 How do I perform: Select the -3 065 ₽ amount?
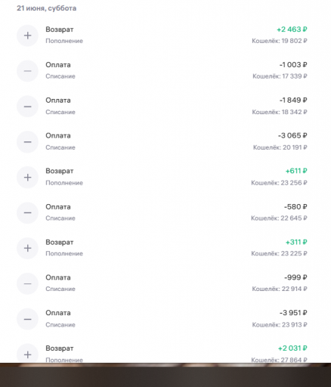292,135
